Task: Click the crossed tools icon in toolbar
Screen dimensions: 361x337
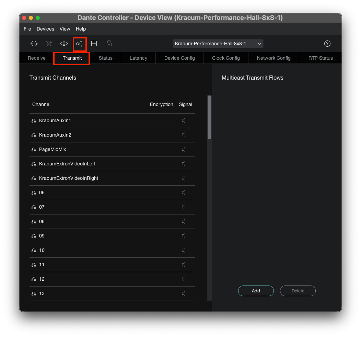Action: point(49,44)
